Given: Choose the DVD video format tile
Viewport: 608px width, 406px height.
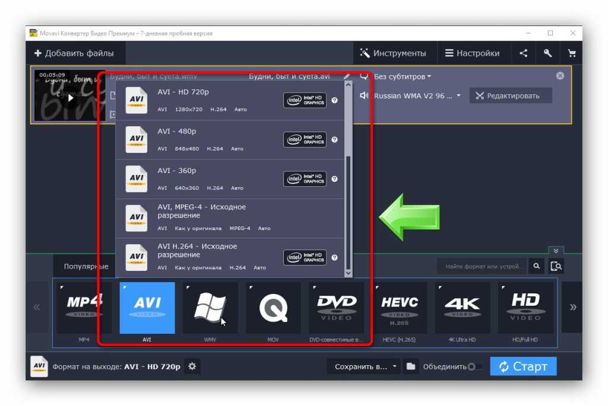Looking at the screenshot, I should (336, 308).
